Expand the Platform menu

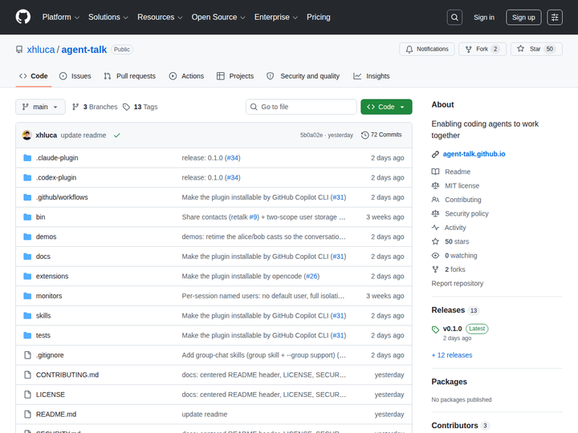tap(61, 18)
